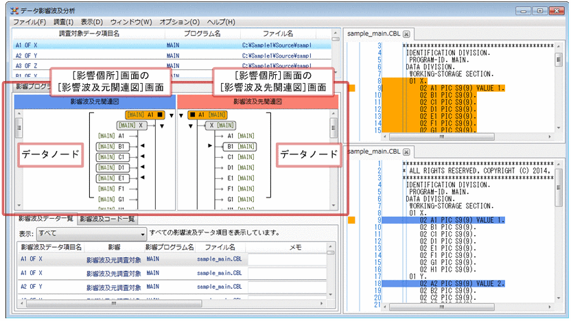
Task: Switch to the 影響波及データ一覧 tab
Action: click(45, 218)
